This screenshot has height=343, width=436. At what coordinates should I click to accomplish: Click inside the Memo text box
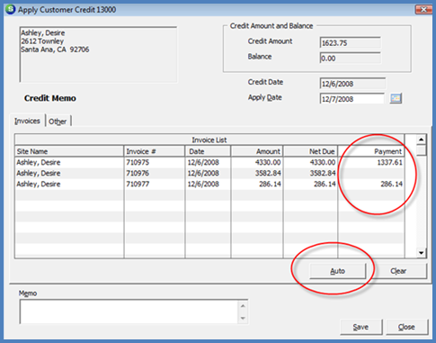129,311
